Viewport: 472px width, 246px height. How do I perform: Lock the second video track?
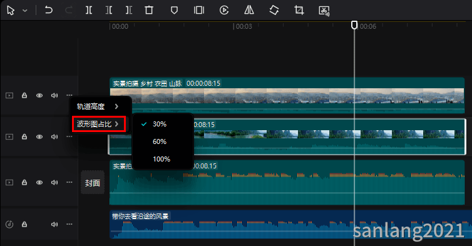[x=24, y=136]
